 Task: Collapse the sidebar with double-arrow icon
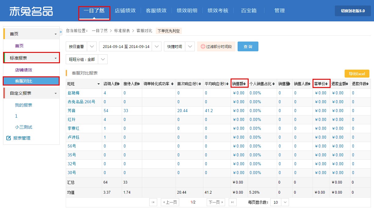coord(61,32)
